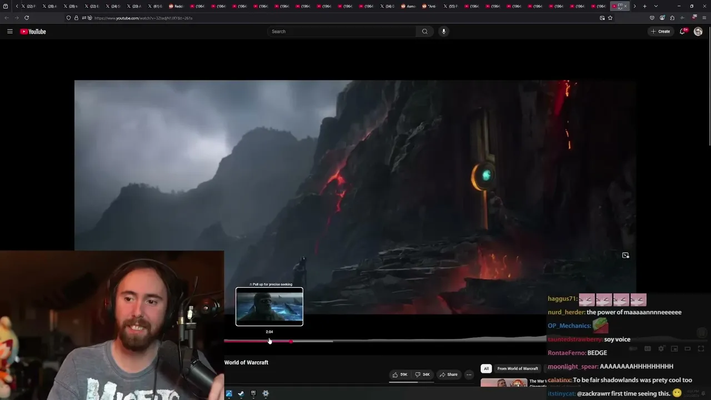List all tabs with the dropdown chevron
The image size is (711, 400).
(x=656, y=6)
